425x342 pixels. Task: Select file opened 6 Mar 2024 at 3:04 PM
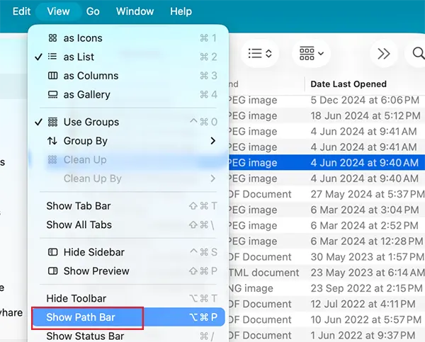(x=327, y=210)
